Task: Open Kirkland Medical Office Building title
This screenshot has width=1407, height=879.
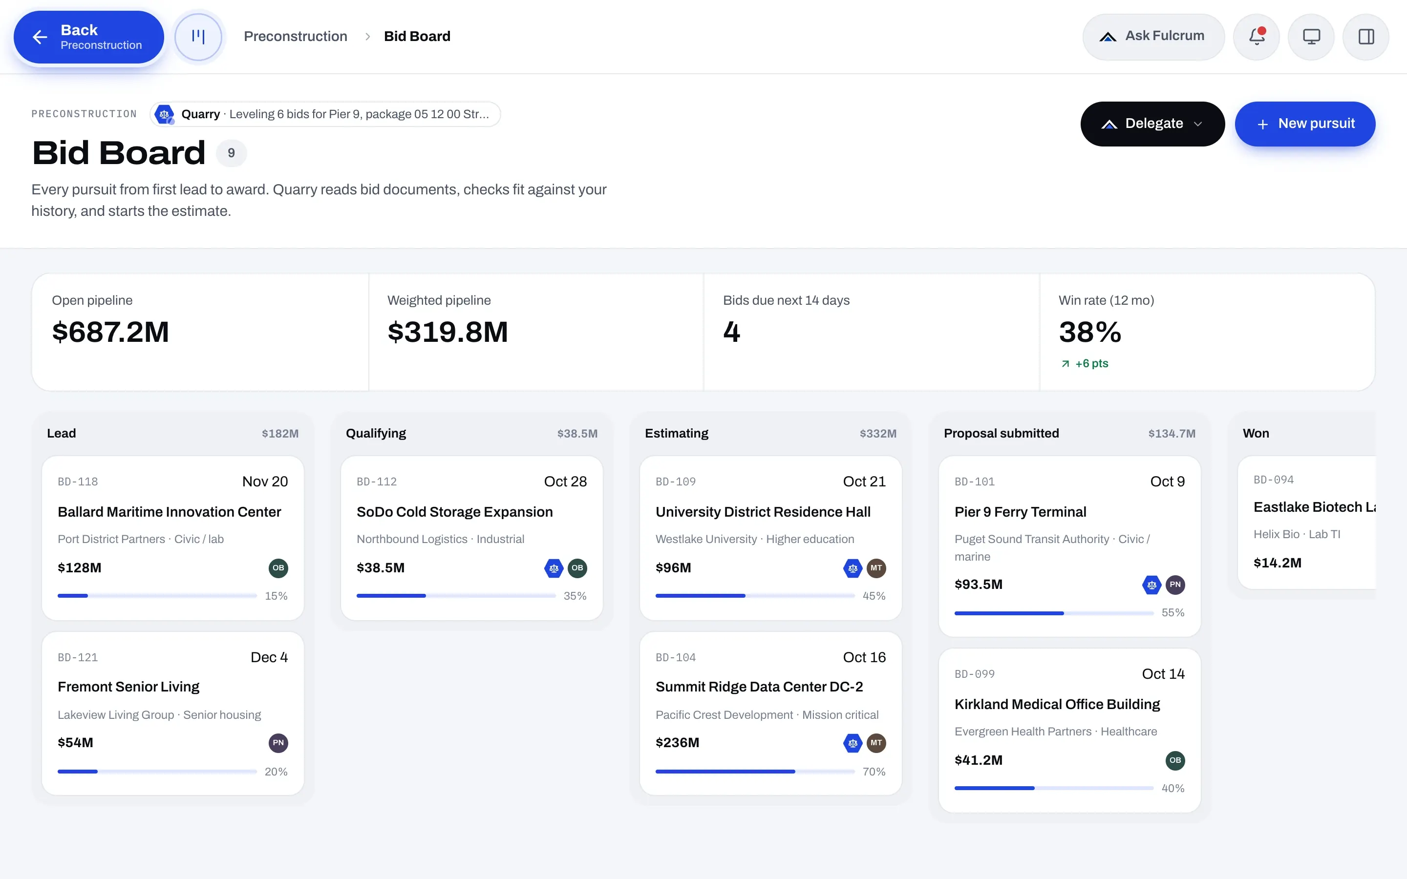Action: [1057, 704]
